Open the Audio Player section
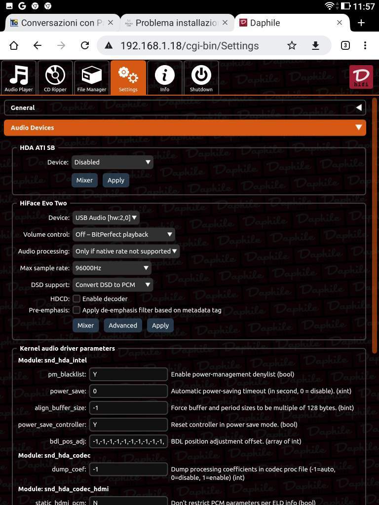This screenshot has width=379, height=505. pos(19,78)
